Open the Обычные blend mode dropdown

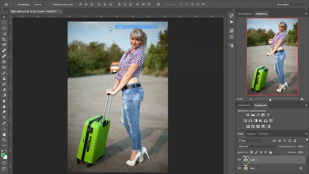(x=257, y=146)
